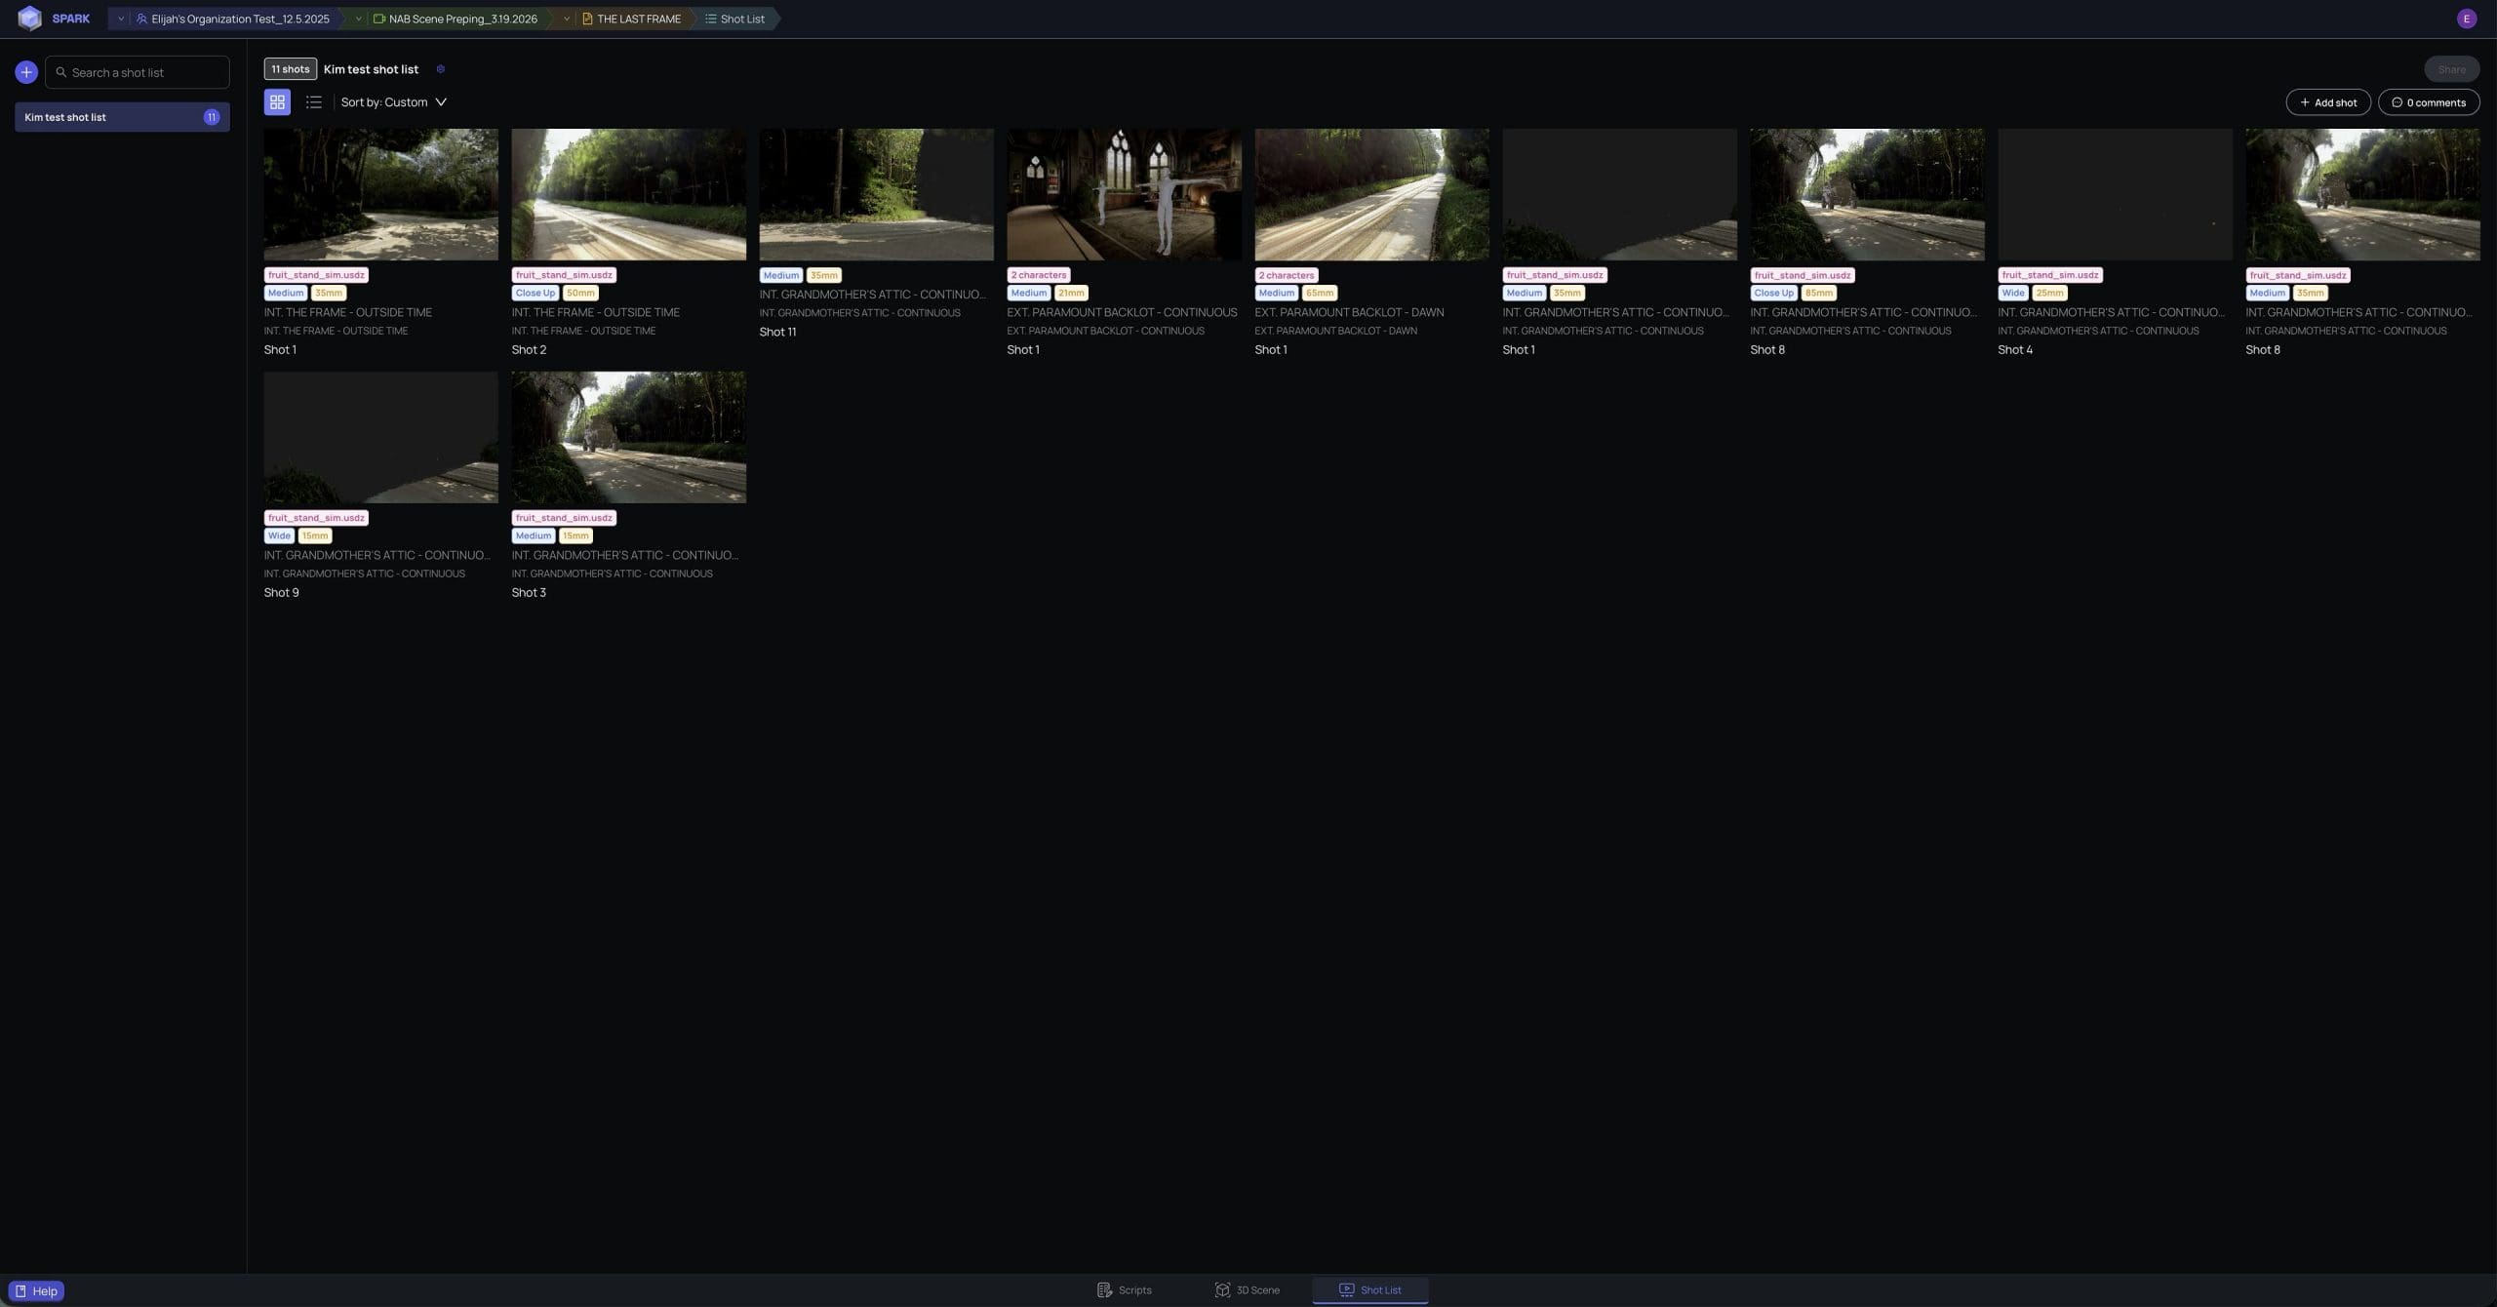This screenshot has width=2497, height=1307.
Task: Click the Add shot button
Action: 2328,101
